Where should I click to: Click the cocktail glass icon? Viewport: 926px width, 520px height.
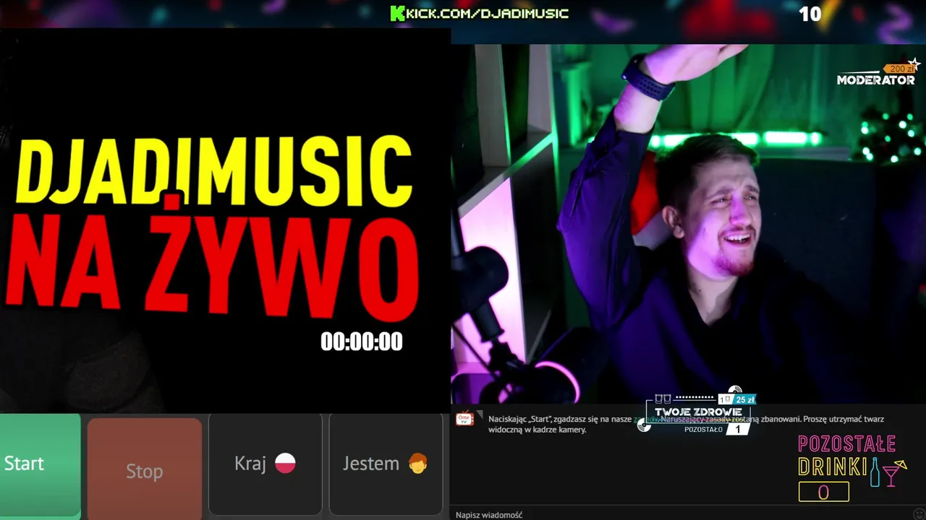894,472
